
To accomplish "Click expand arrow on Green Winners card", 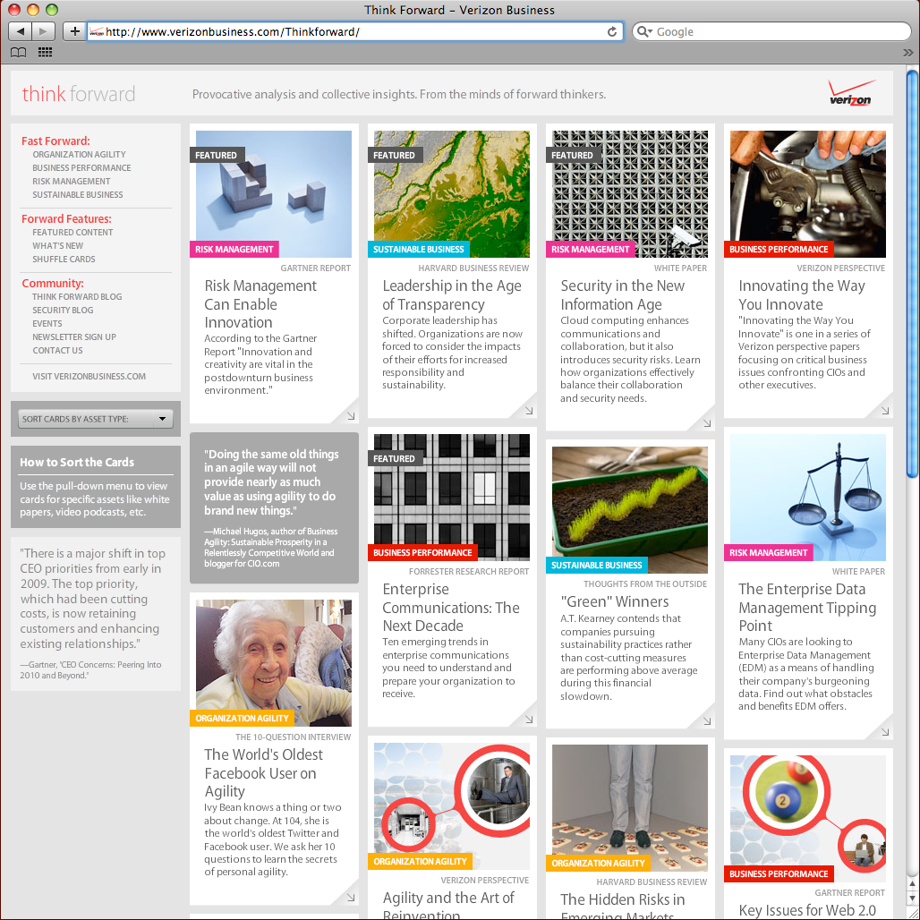I will pos(707,721).
